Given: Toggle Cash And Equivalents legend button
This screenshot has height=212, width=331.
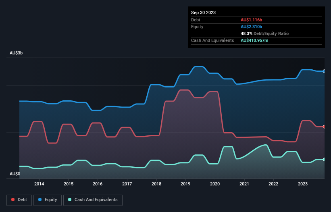Looking at the screenshot, I should [93, 200].
